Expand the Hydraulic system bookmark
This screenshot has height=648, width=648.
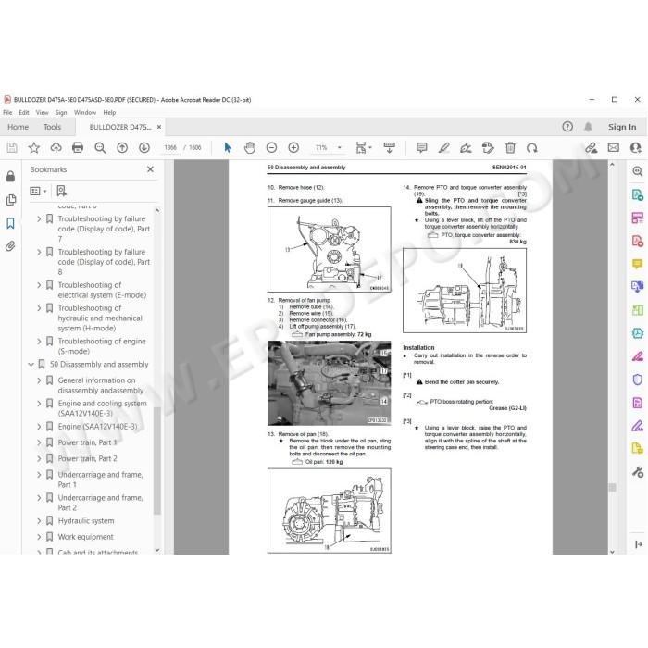[39, 521]
